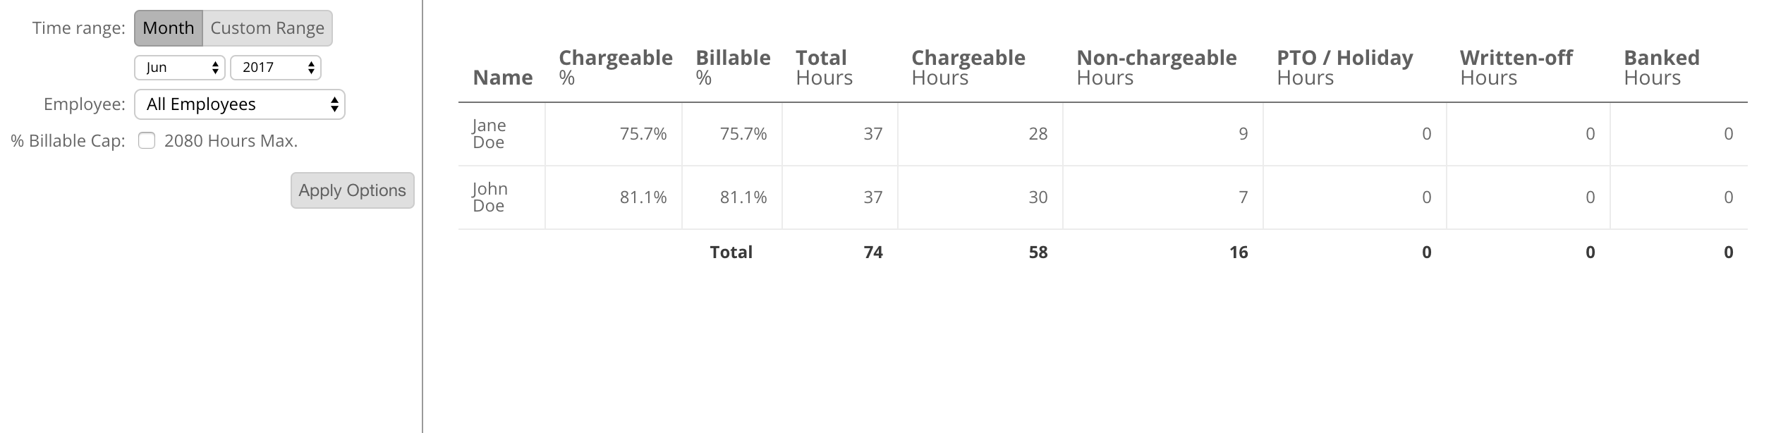Click the Chargeable Hours column header
The width and height of the screenshot is (1776, 433).
point(968,68)
